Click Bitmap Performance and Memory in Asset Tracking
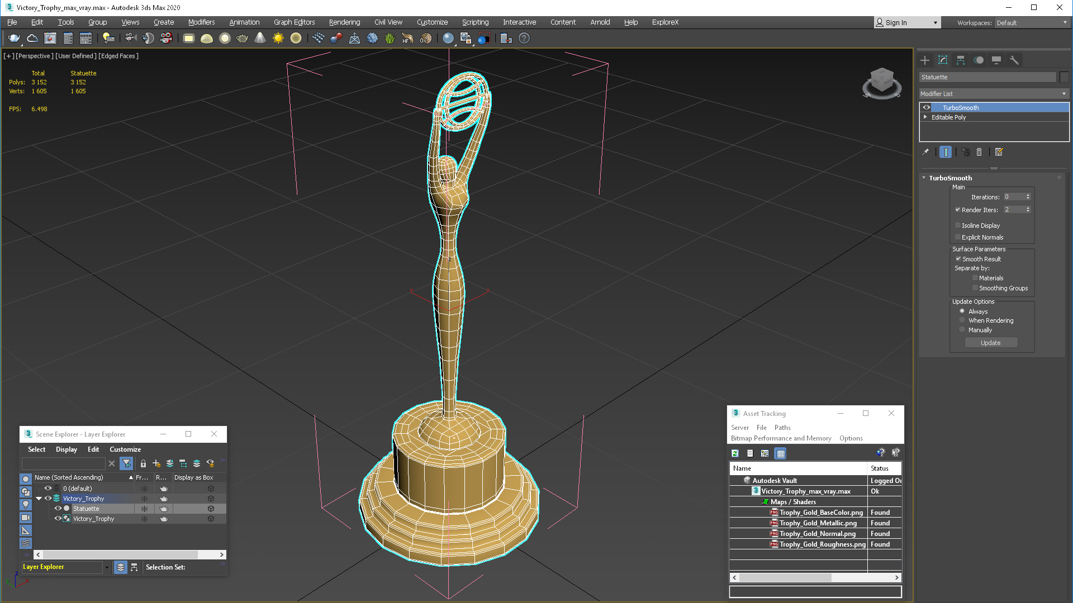The width and height of the screenshot is (1073, 603). coord(781,438)
